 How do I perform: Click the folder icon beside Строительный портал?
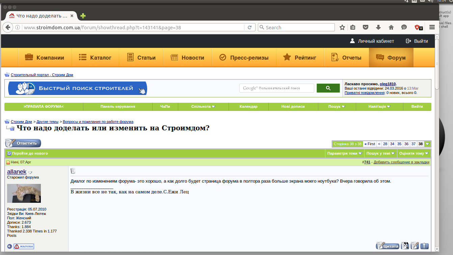[7, 75]
